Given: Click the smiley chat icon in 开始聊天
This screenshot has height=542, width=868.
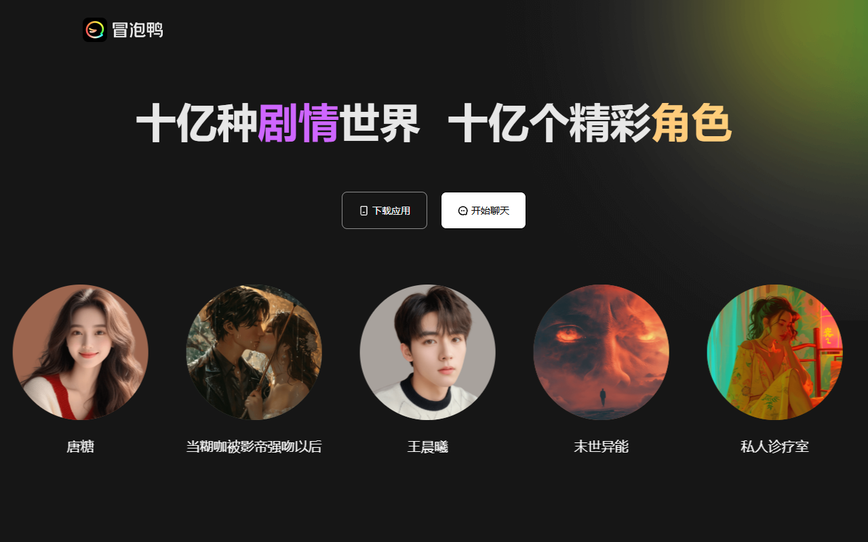Looking at the screenshot, I should tap(463, 211).
